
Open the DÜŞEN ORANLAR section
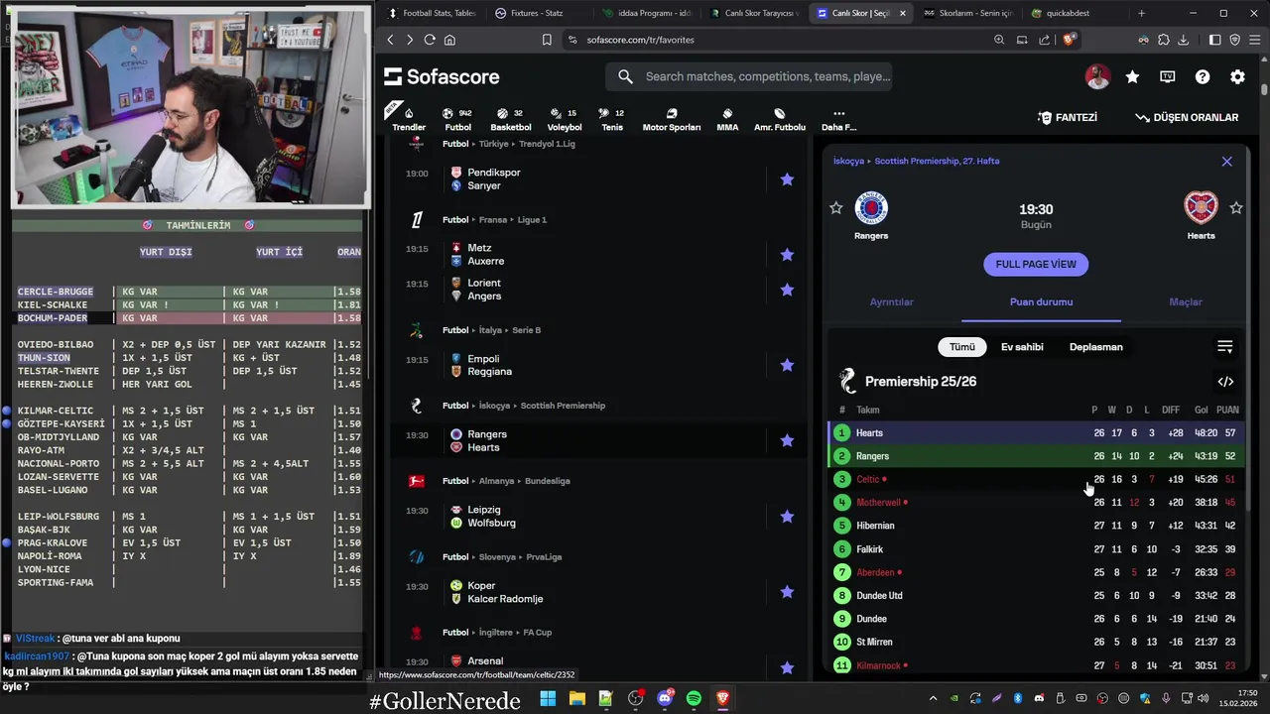click(x=1187, y=117)
